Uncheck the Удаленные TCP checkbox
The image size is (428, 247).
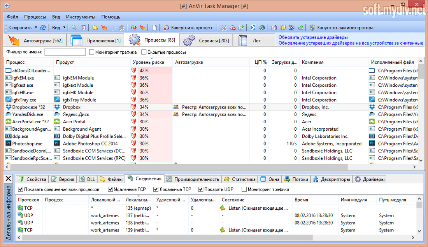(110, 189)
